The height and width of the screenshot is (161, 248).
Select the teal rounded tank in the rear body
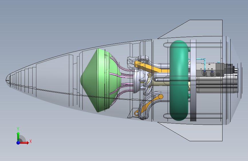tap(179, 80)
